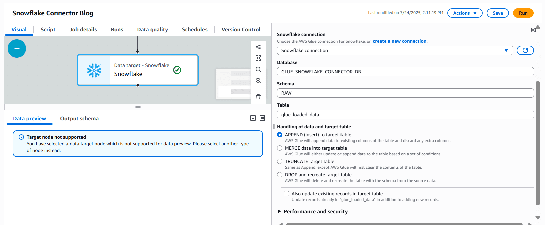Click the blue plus add node button

(x=17, y=49)
